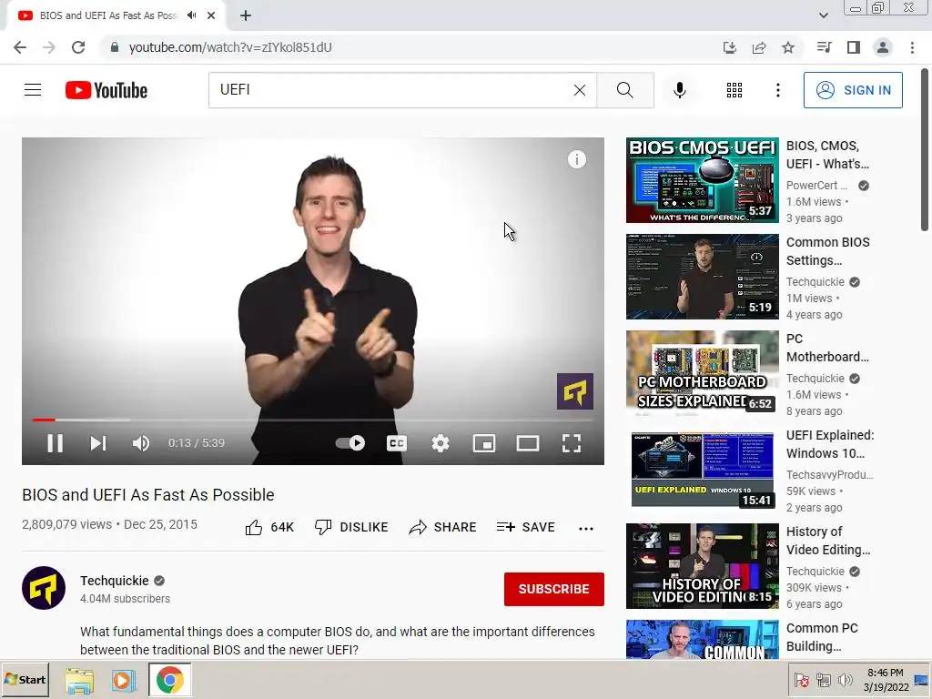Viewport: 932px width, 699px height.
Task: Search with your voice microphone
Action: click(x=679, y=90)
